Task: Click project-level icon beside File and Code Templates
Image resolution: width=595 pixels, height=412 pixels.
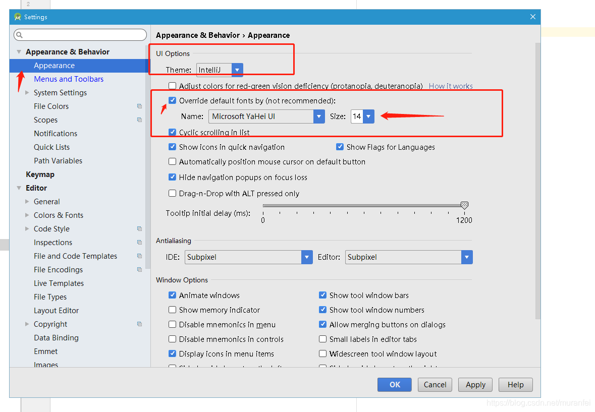Action: tap(140, 256)
